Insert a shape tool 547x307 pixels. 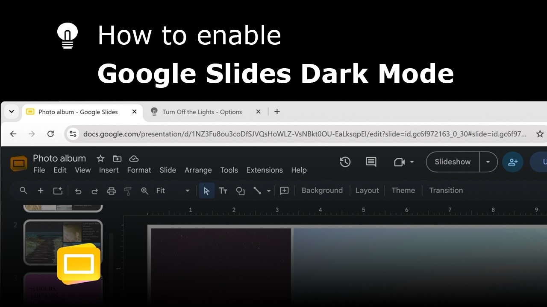pos(240,191)
